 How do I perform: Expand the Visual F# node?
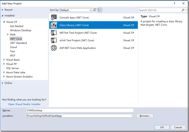[4, 64]
